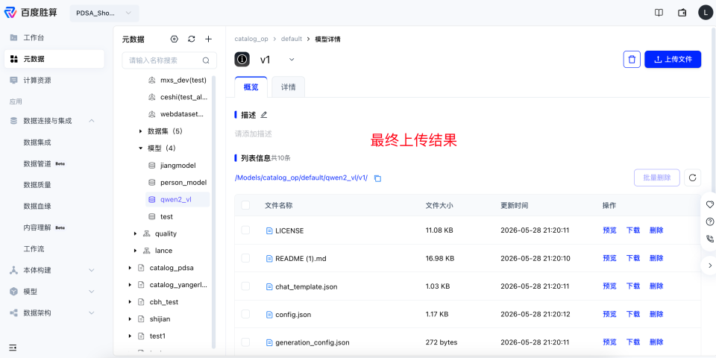Collapse the sidebar menu icon
Image resolution: width=716 pixels, height=358 pixels.
tap(13, 348)
